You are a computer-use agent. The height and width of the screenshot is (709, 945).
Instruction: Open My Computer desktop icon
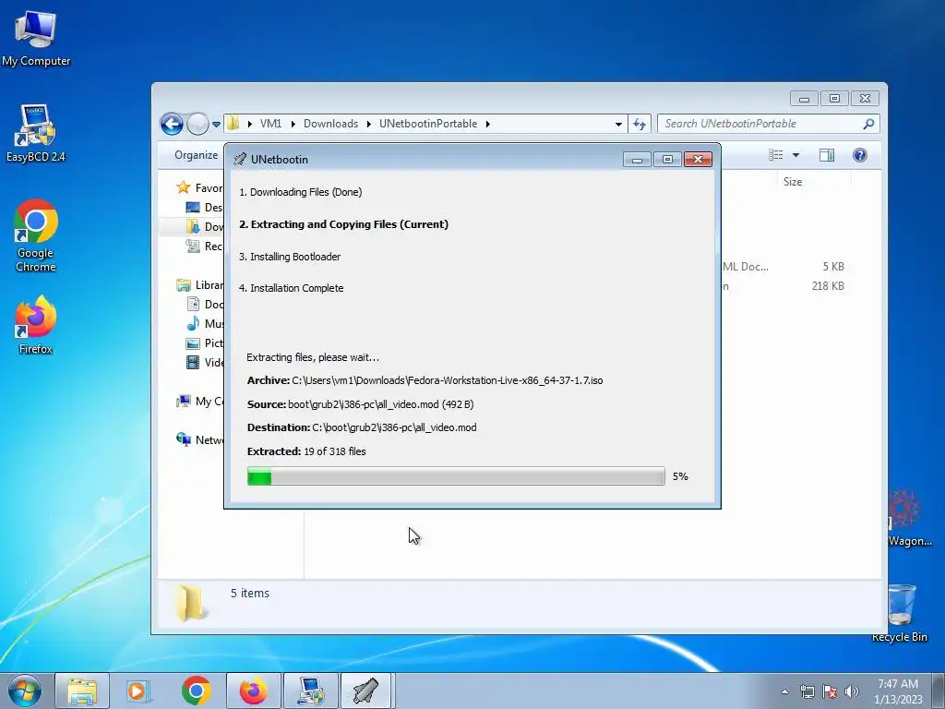(x=36, y=39)
